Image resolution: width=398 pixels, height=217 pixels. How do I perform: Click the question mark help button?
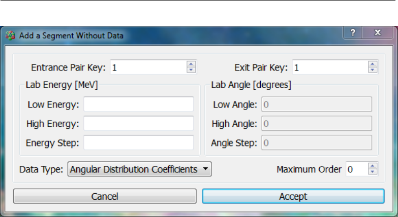353,32
